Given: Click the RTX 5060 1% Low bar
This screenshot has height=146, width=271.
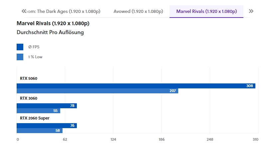Looking at the screenshot, I should [x=96, y=91].
